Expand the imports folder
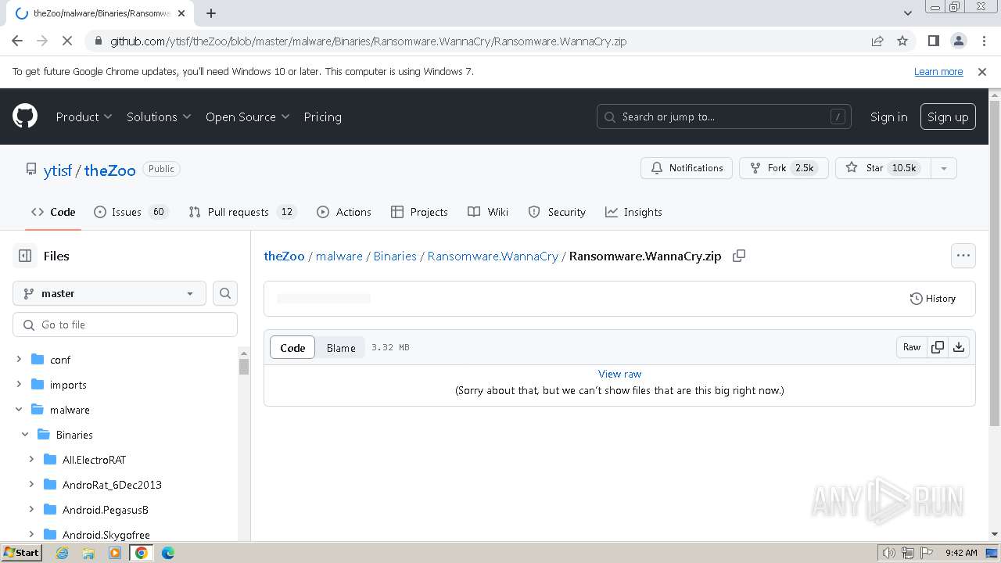Viewport: 1001px width, 563px height. point(19,385)
